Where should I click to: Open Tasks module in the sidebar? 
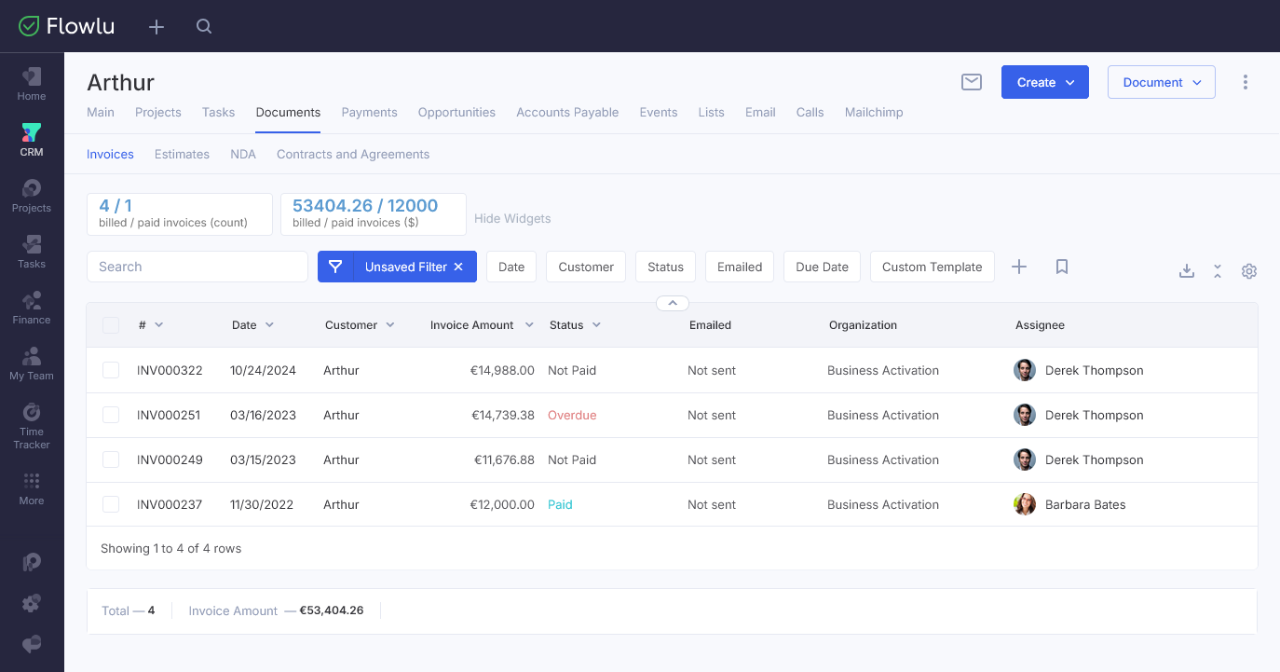pos(32,252)
